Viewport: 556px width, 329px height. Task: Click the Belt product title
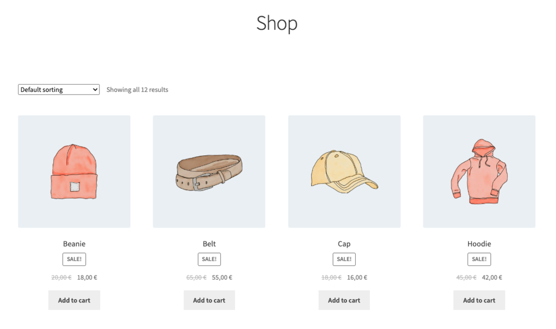pos(209,244)
